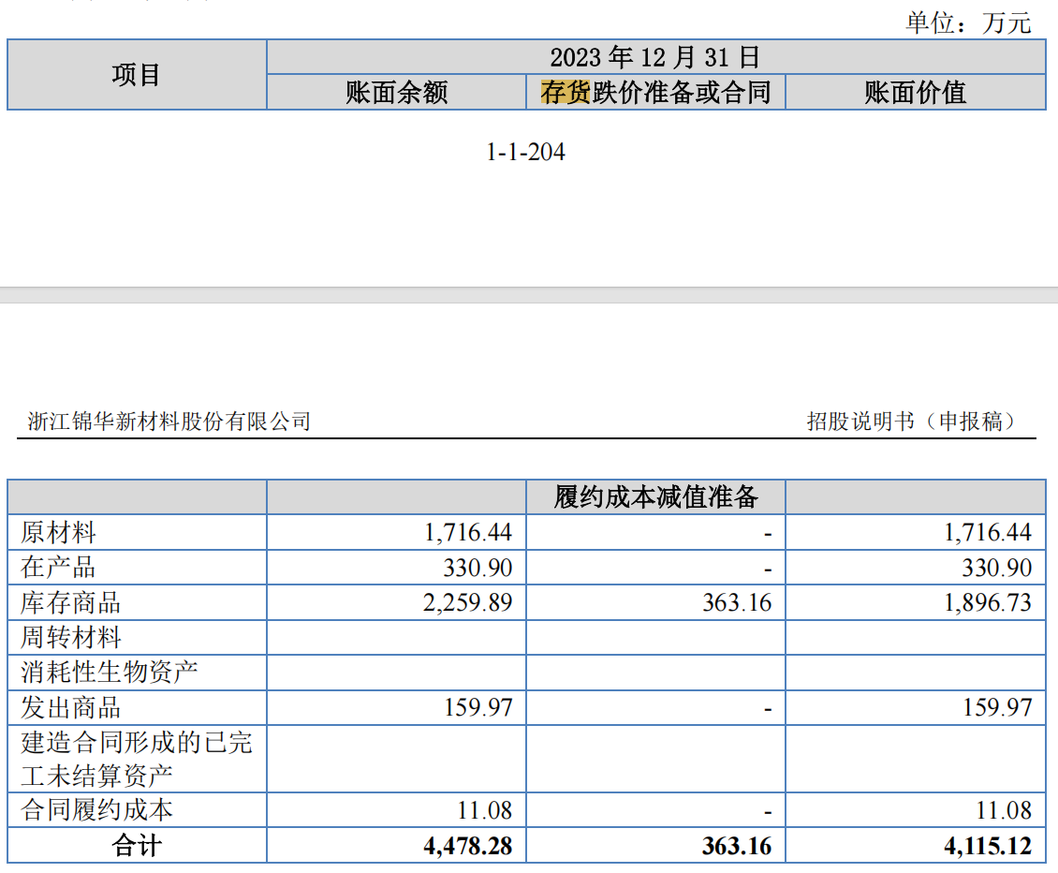This screenshot has width=1058, height=873.
Task: Click 库存商品 账面余额 value 2,259.89
Action: (468, 602)
